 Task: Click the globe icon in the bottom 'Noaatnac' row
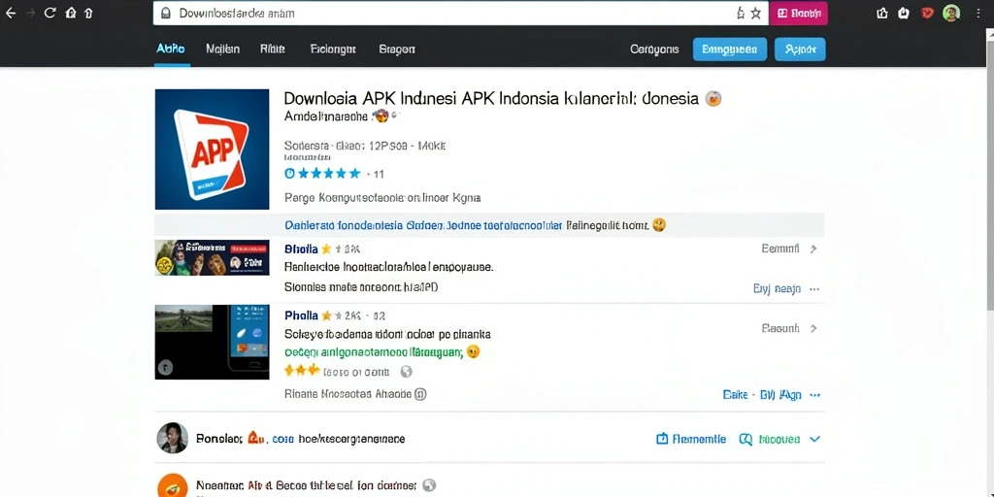click(429, 485)
